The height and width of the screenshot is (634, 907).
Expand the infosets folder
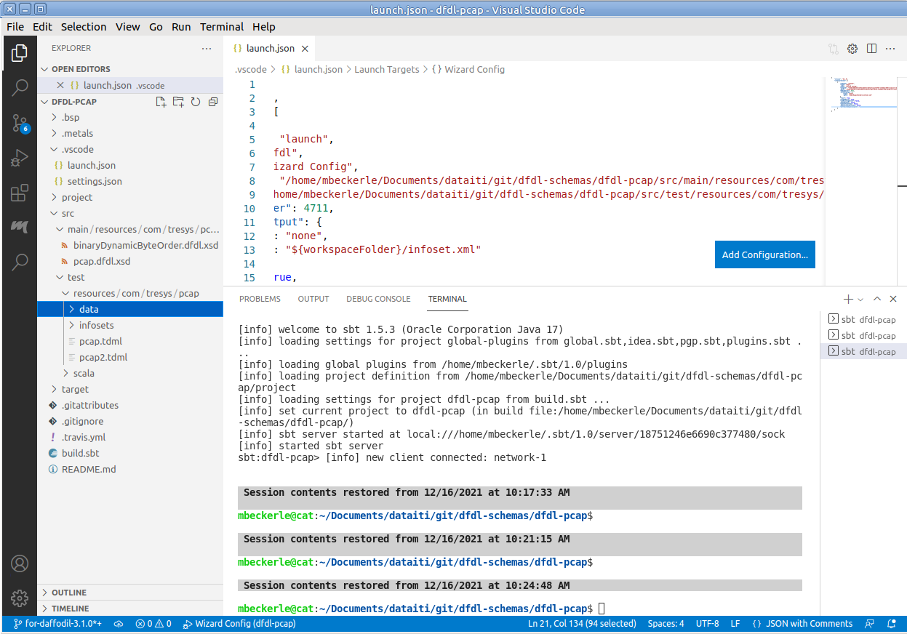[130, 325]
